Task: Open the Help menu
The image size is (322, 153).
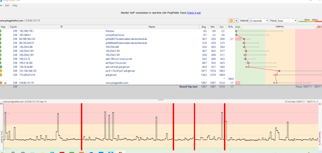Action: click(15, 5)
